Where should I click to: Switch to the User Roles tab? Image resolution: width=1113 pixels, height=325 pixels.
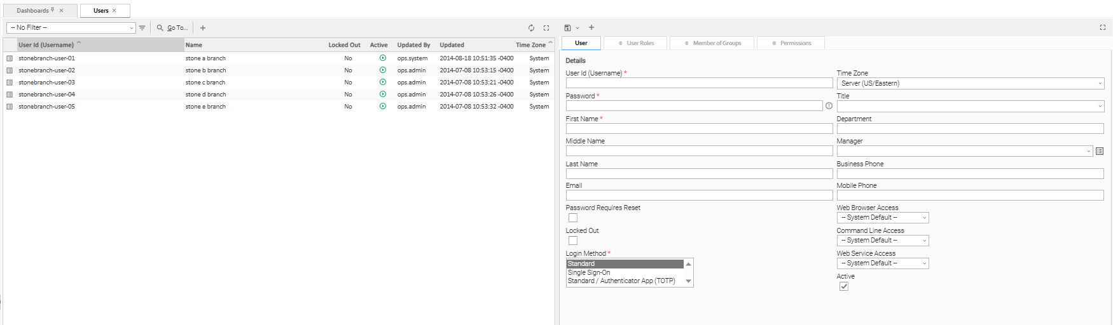click(x=636, y=43)
